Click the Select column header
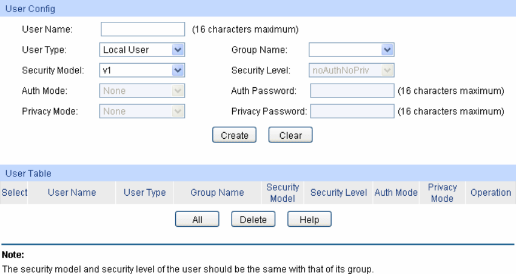The image size is (516, 274). click(x=13, y=193)
